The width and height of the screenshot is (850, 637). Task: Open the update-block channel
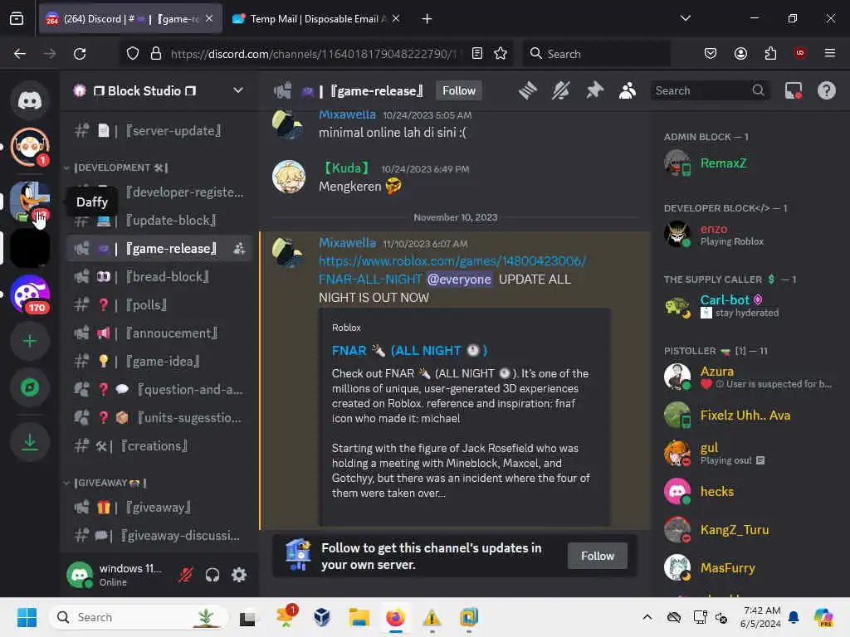[159, 221]
